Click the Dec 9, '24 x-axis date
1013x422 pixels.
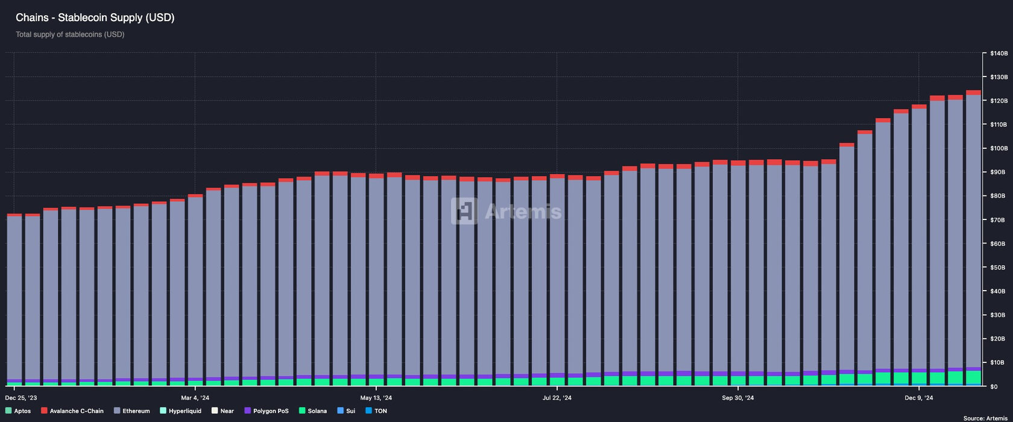(x=919, y=398)
